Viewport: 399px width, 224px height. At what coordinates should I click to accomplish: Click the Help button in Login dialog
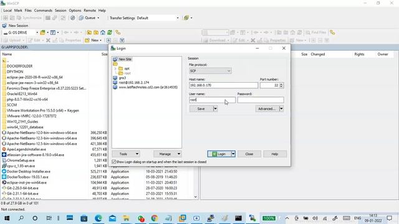point(275,154)
